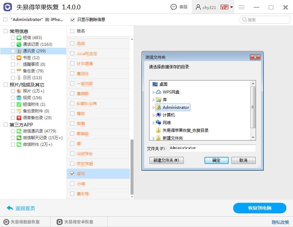Click the 失易得数据恢复 icon in bottom bar
Screen dimensions: 293x227
pos(6,222)
